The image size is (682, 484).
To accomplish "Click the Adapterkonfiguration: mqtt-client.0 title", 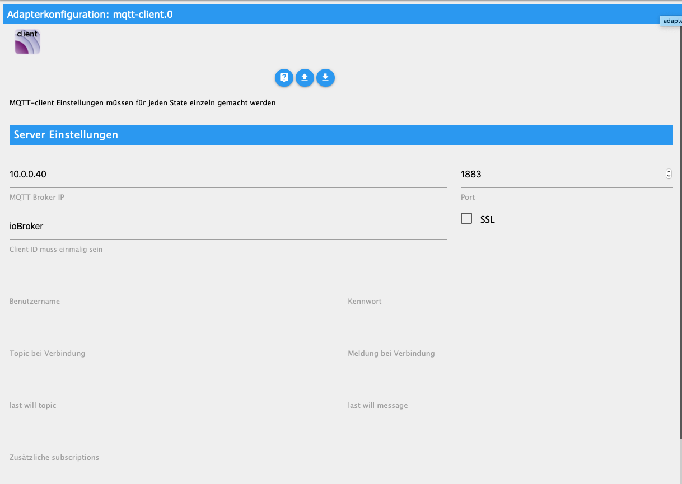I will [x=90, y=15].
